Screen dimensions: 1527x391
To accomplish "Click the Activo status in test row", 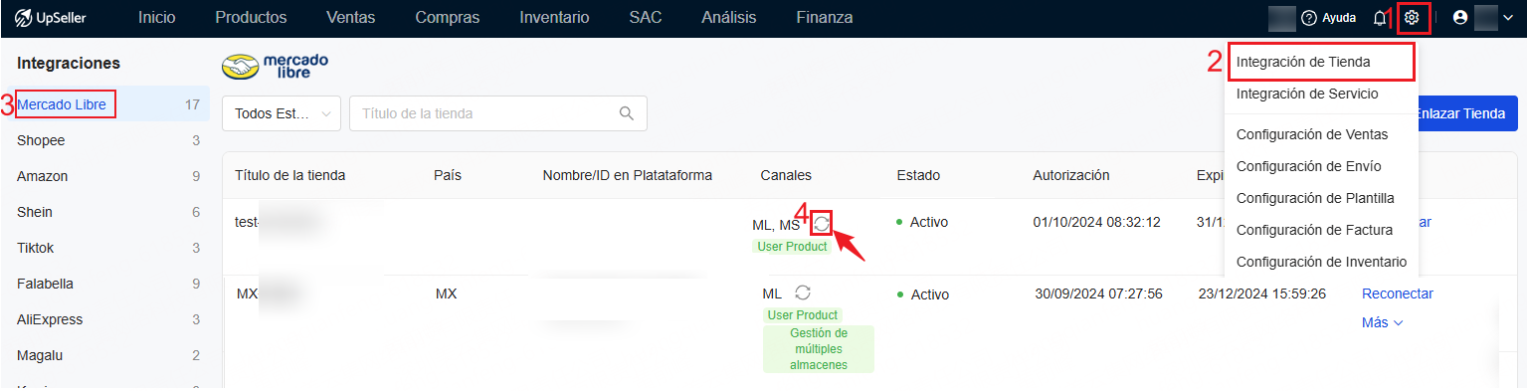I will (x=922, y=222).
